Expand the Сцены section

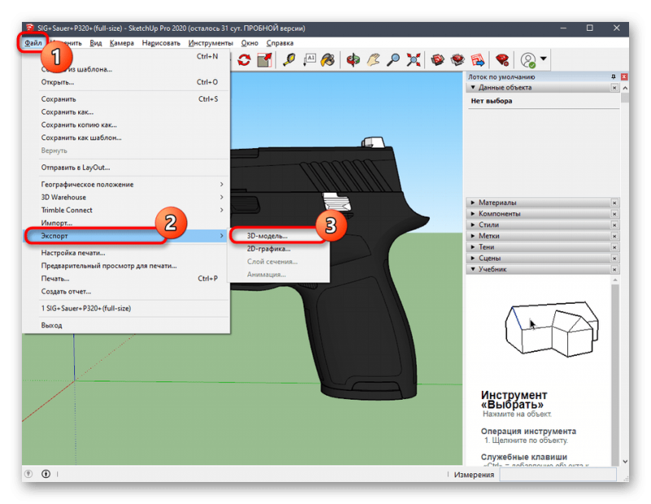click(x=473, y=258)
